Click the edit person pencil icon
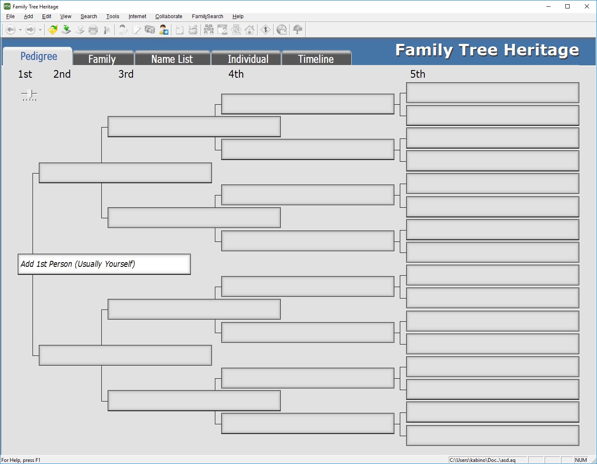Image resolution: width=597 pixels, height=464 pixels. pos(123,30)
